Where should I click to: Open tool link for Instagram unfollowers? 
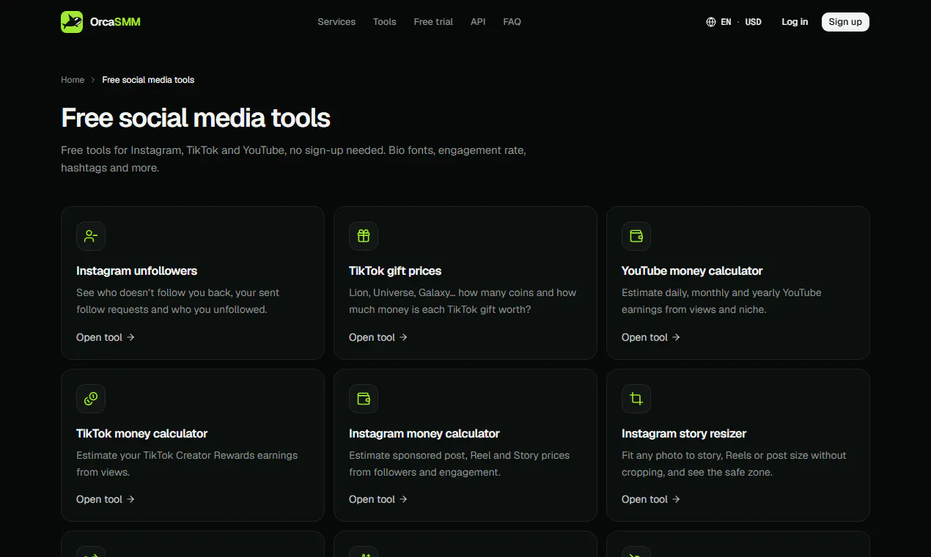tap(106, 337)
